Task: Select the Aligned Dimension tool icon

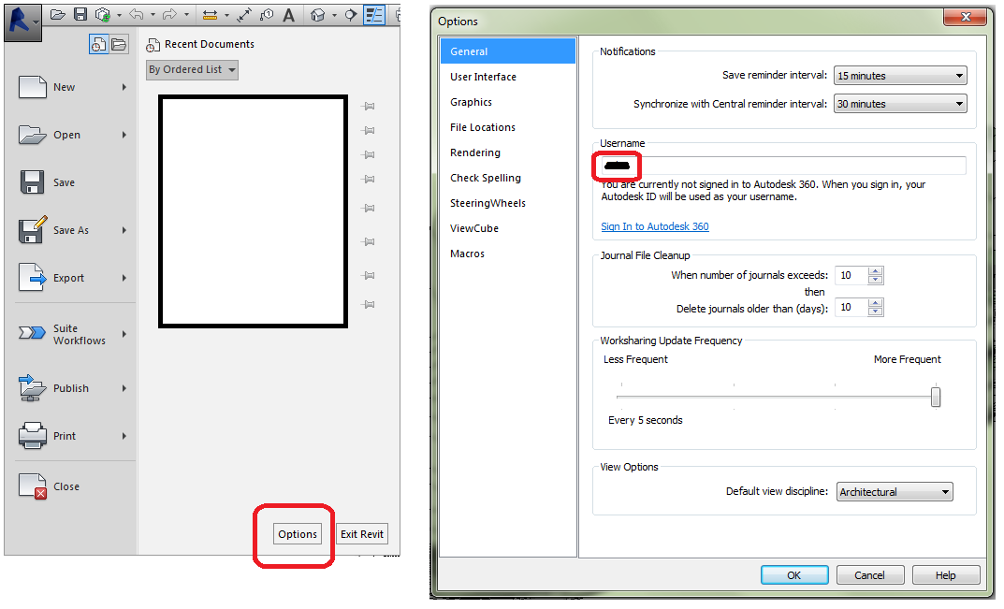Action: click(244, 15)
